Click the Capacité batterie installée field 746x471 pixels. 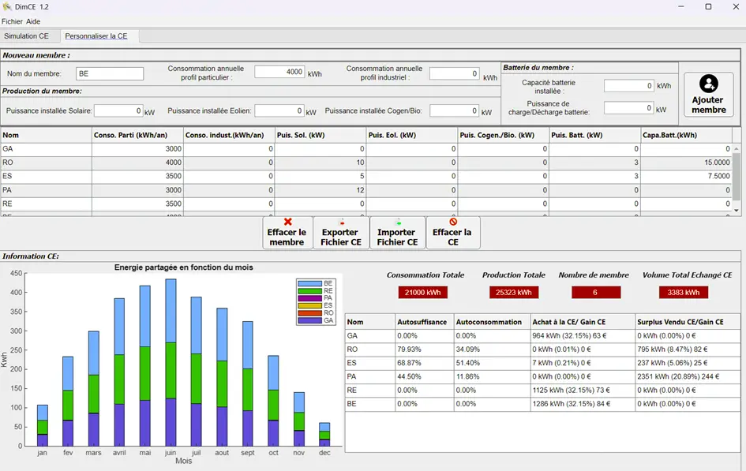[628, 85]
